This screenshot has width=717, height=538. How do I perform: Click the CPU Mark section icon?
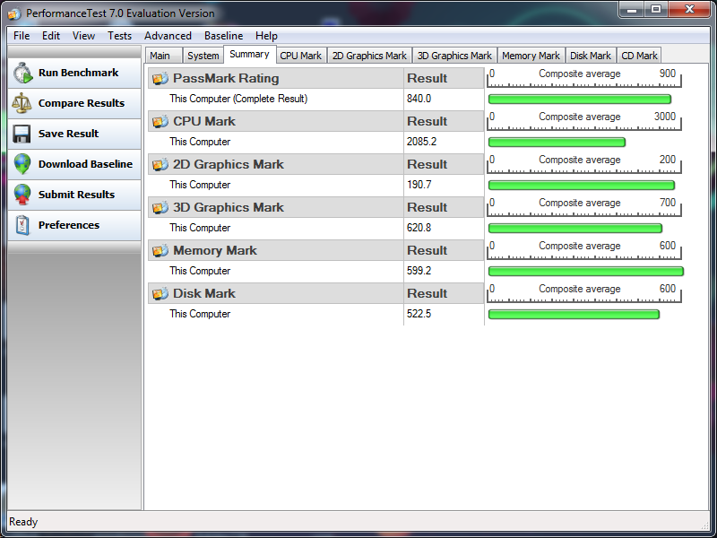[x=160, y=121]
